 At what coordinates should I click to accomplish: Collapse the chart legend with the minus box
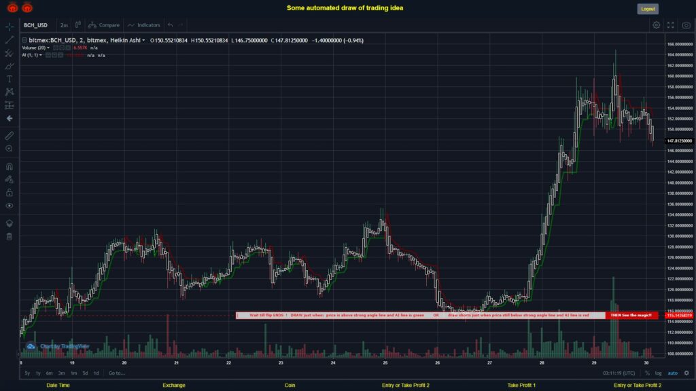24,40
